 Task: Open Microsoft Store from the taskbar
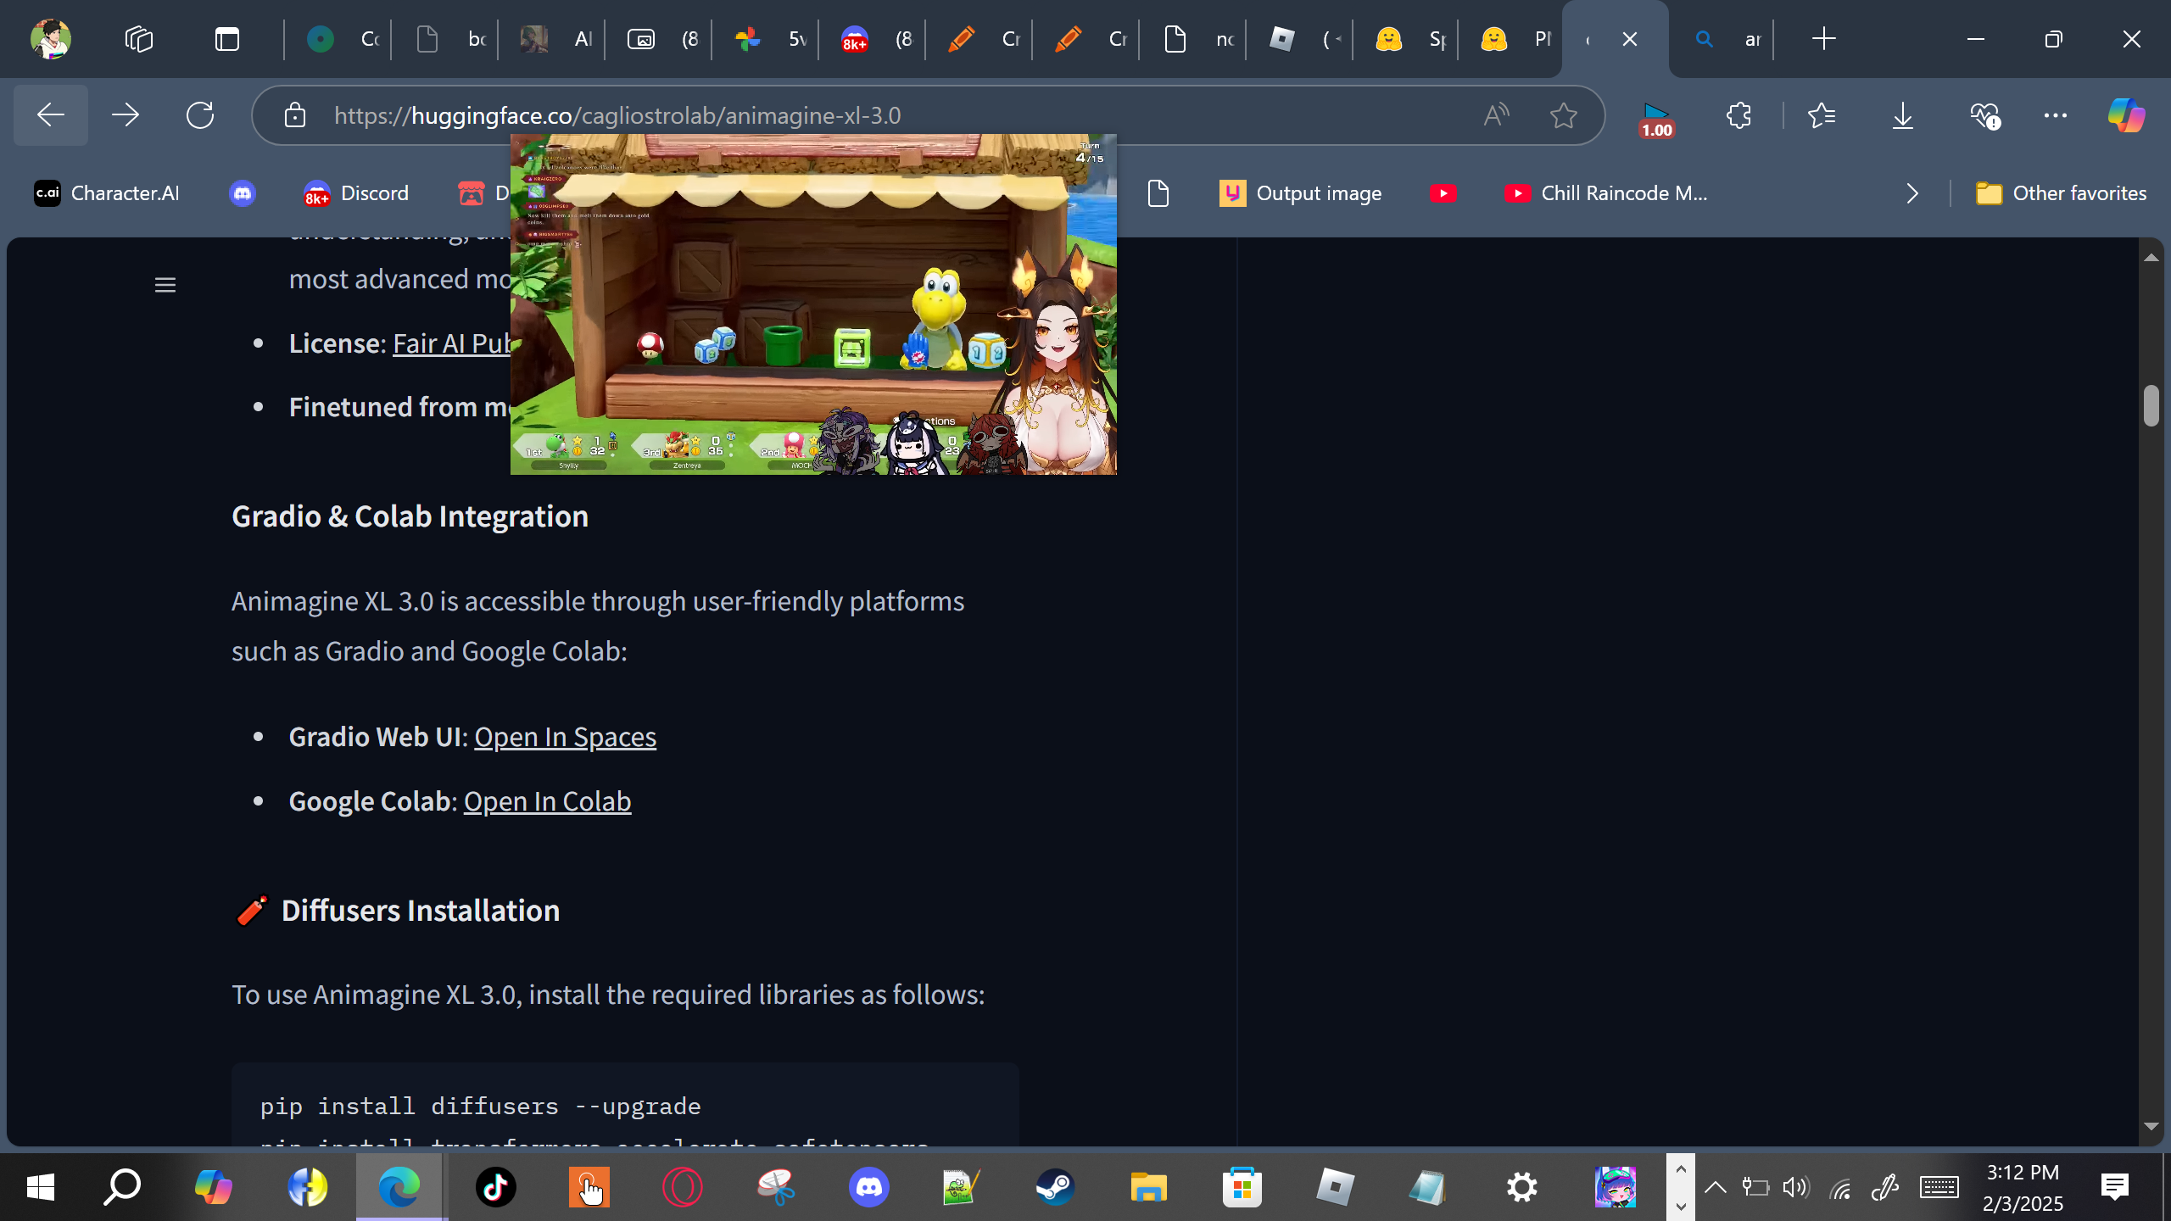point(1242,1187)
